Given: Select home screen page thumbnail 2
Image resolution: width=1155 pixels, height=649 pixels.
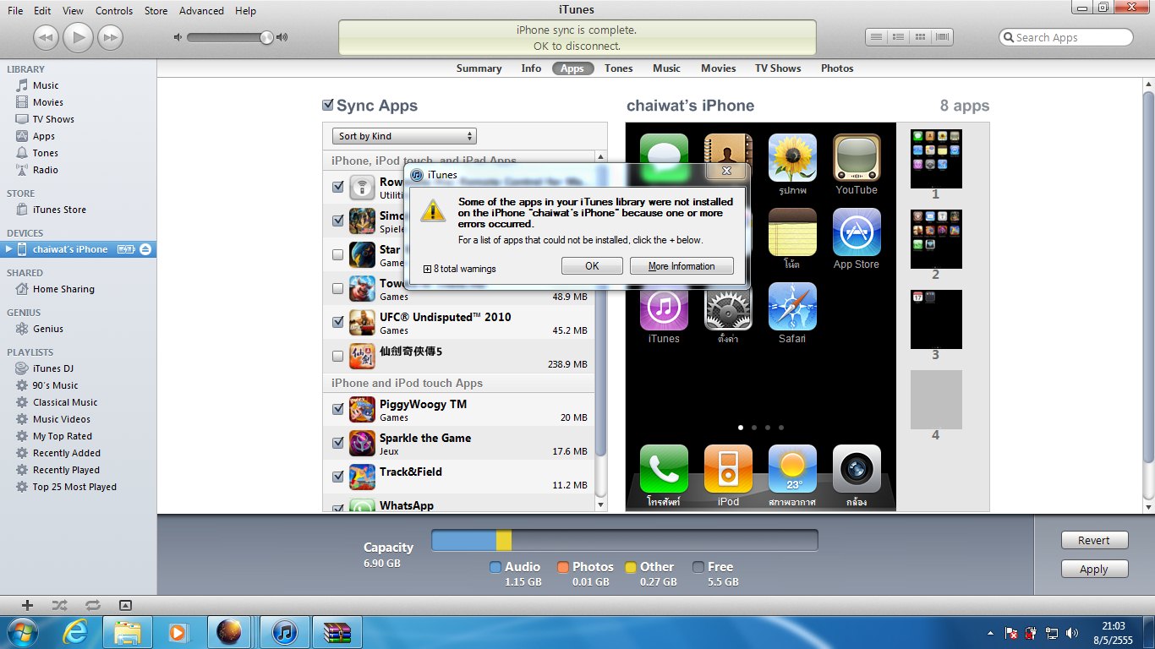Looking at the screenshot, I should (x=936, y=239).
